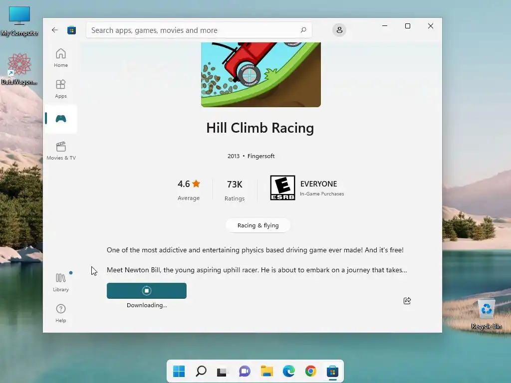
Task: Open Home in the Store sidebar
Action: [61, 58]
